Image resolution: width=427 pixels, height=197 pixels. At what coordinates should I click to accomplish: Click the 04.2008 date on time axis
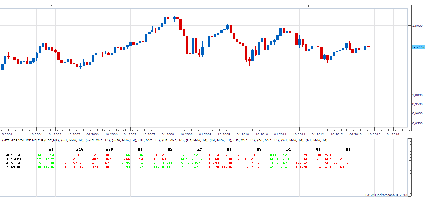pos(168,134)
